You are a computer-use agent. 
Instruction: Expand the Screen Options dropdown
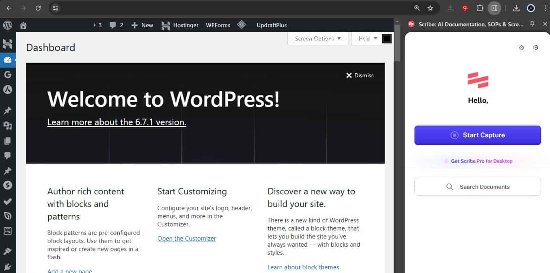coord(318,38)
